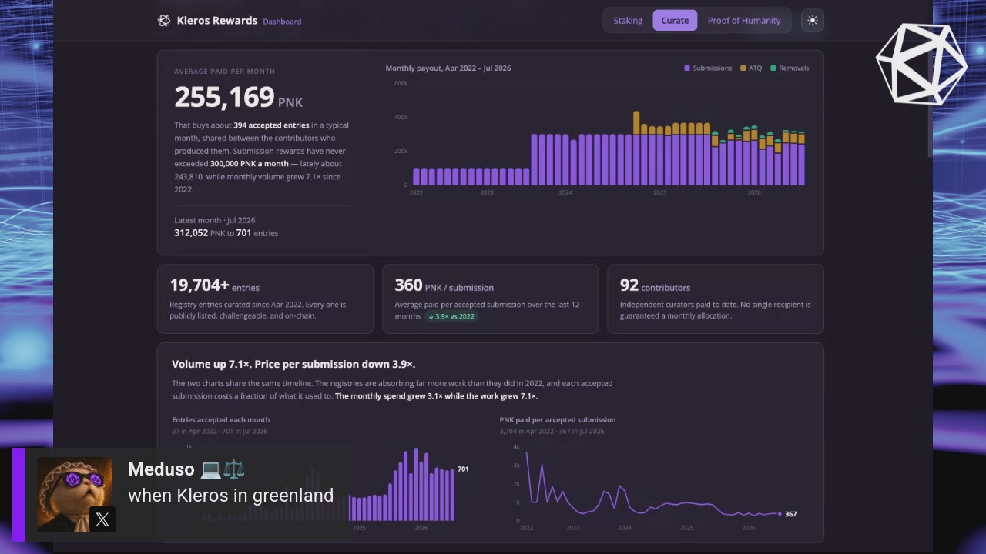
Task: Click the 19,704+ entries card heading
Action: [214, 285]
